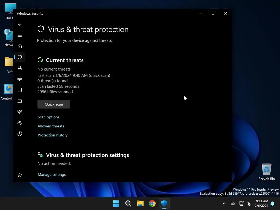The image size is (280, 210).
Task: Open the Scan options link
Action: [x=49, y=117]
